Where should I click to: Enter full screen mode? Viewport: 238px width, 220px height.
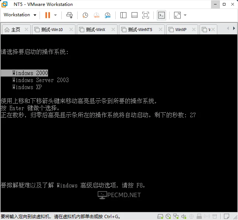coord(145,15)
